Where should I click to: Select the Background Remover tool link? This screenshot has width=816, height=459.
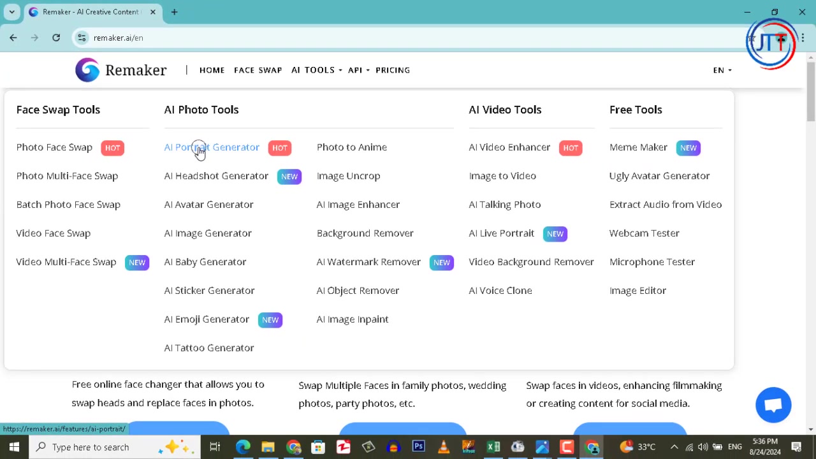point(365,233)
